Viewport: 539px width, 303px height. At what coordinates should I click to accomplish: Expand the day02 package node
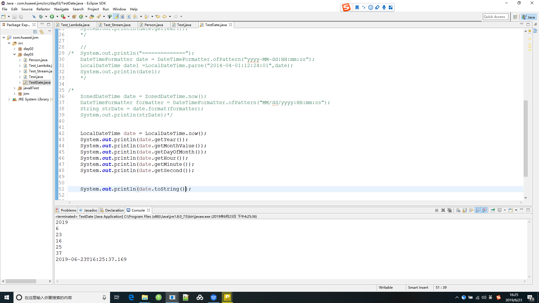click(x=15, y=49)
